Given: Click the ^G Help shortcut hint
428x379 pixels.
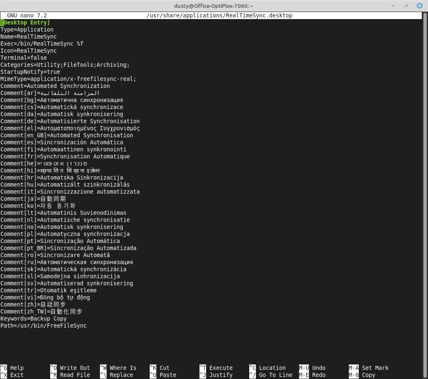Looking at the screenshot, I should [12, 368].
